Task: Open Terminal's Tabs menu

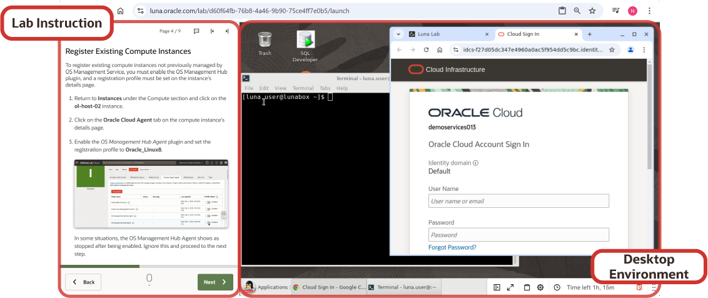Action: [x=325, y=88]
